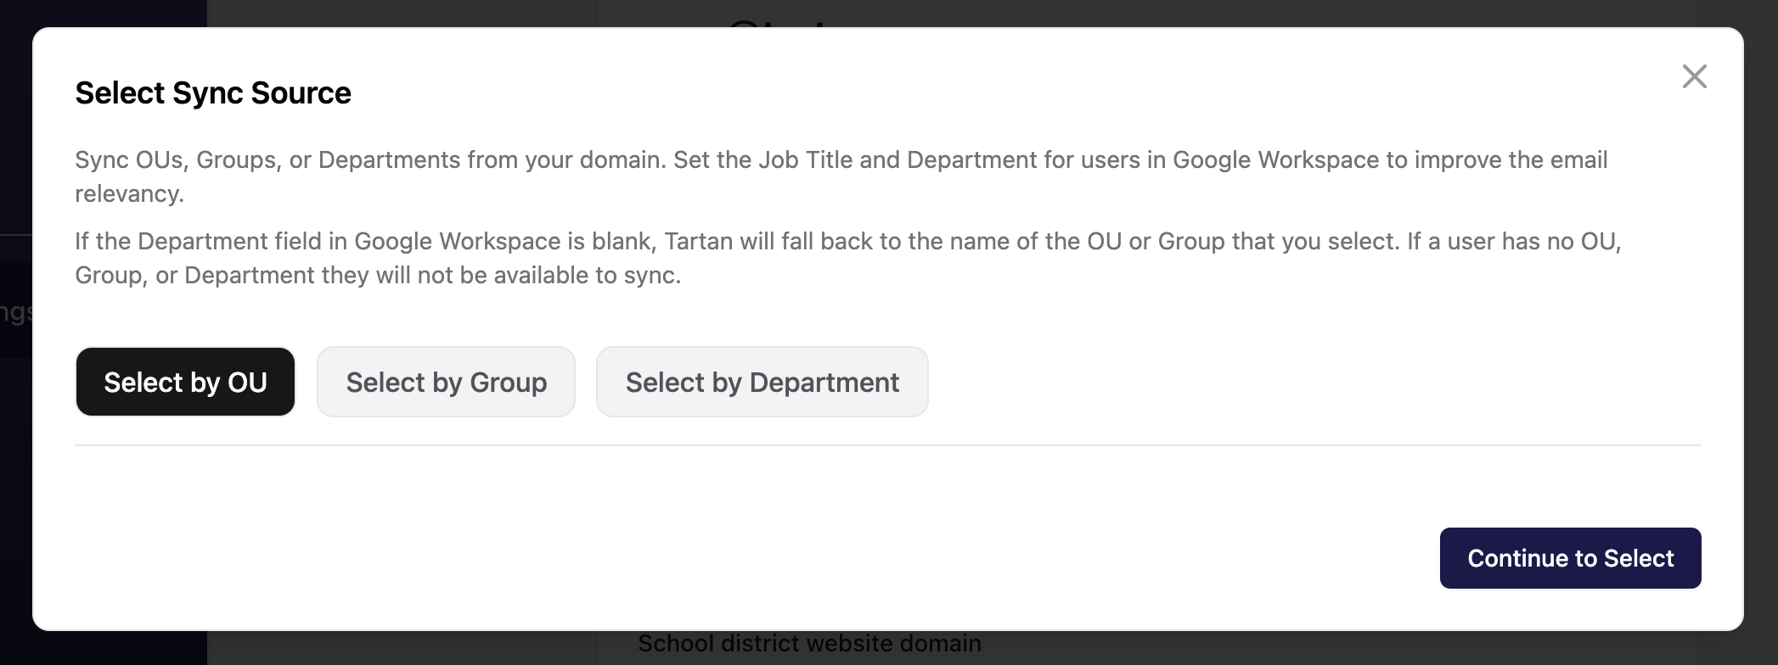This screenshot has width=1778, height=665.
Task: Choose the Select by OU option
Action: [185, 382]
